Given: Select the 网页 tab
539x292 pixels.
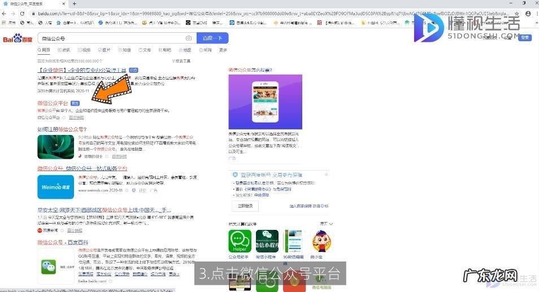Looking at the screenshot, I should tap(44, 50).
